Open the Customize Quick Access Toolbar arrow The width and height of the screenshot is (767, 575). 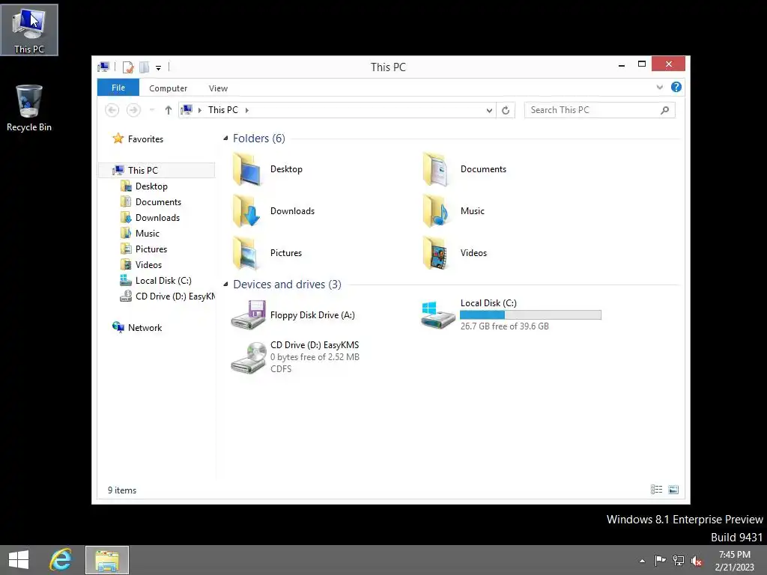[x=159, y=68]
